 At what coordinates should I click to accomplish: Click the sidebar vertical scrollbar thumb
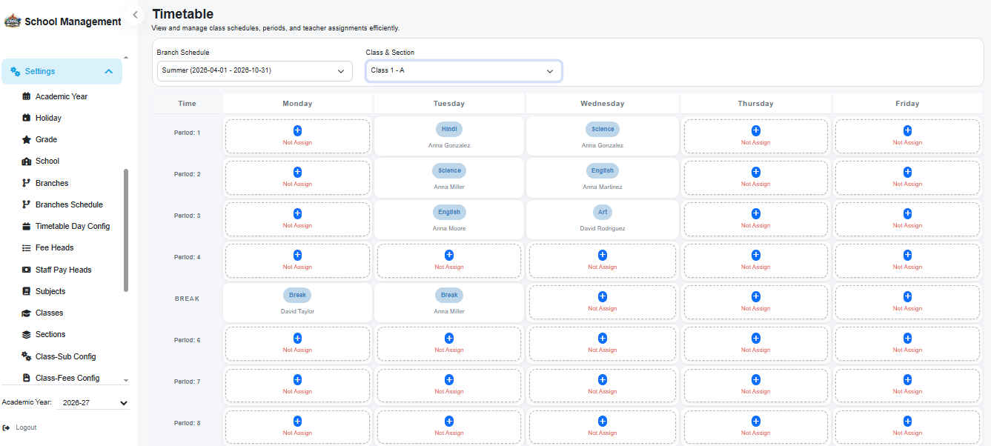point(126,230)
